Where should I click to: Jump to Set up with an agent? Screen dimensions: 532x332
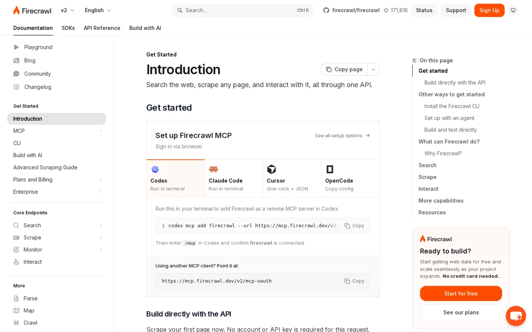click(x=449, y=118)
